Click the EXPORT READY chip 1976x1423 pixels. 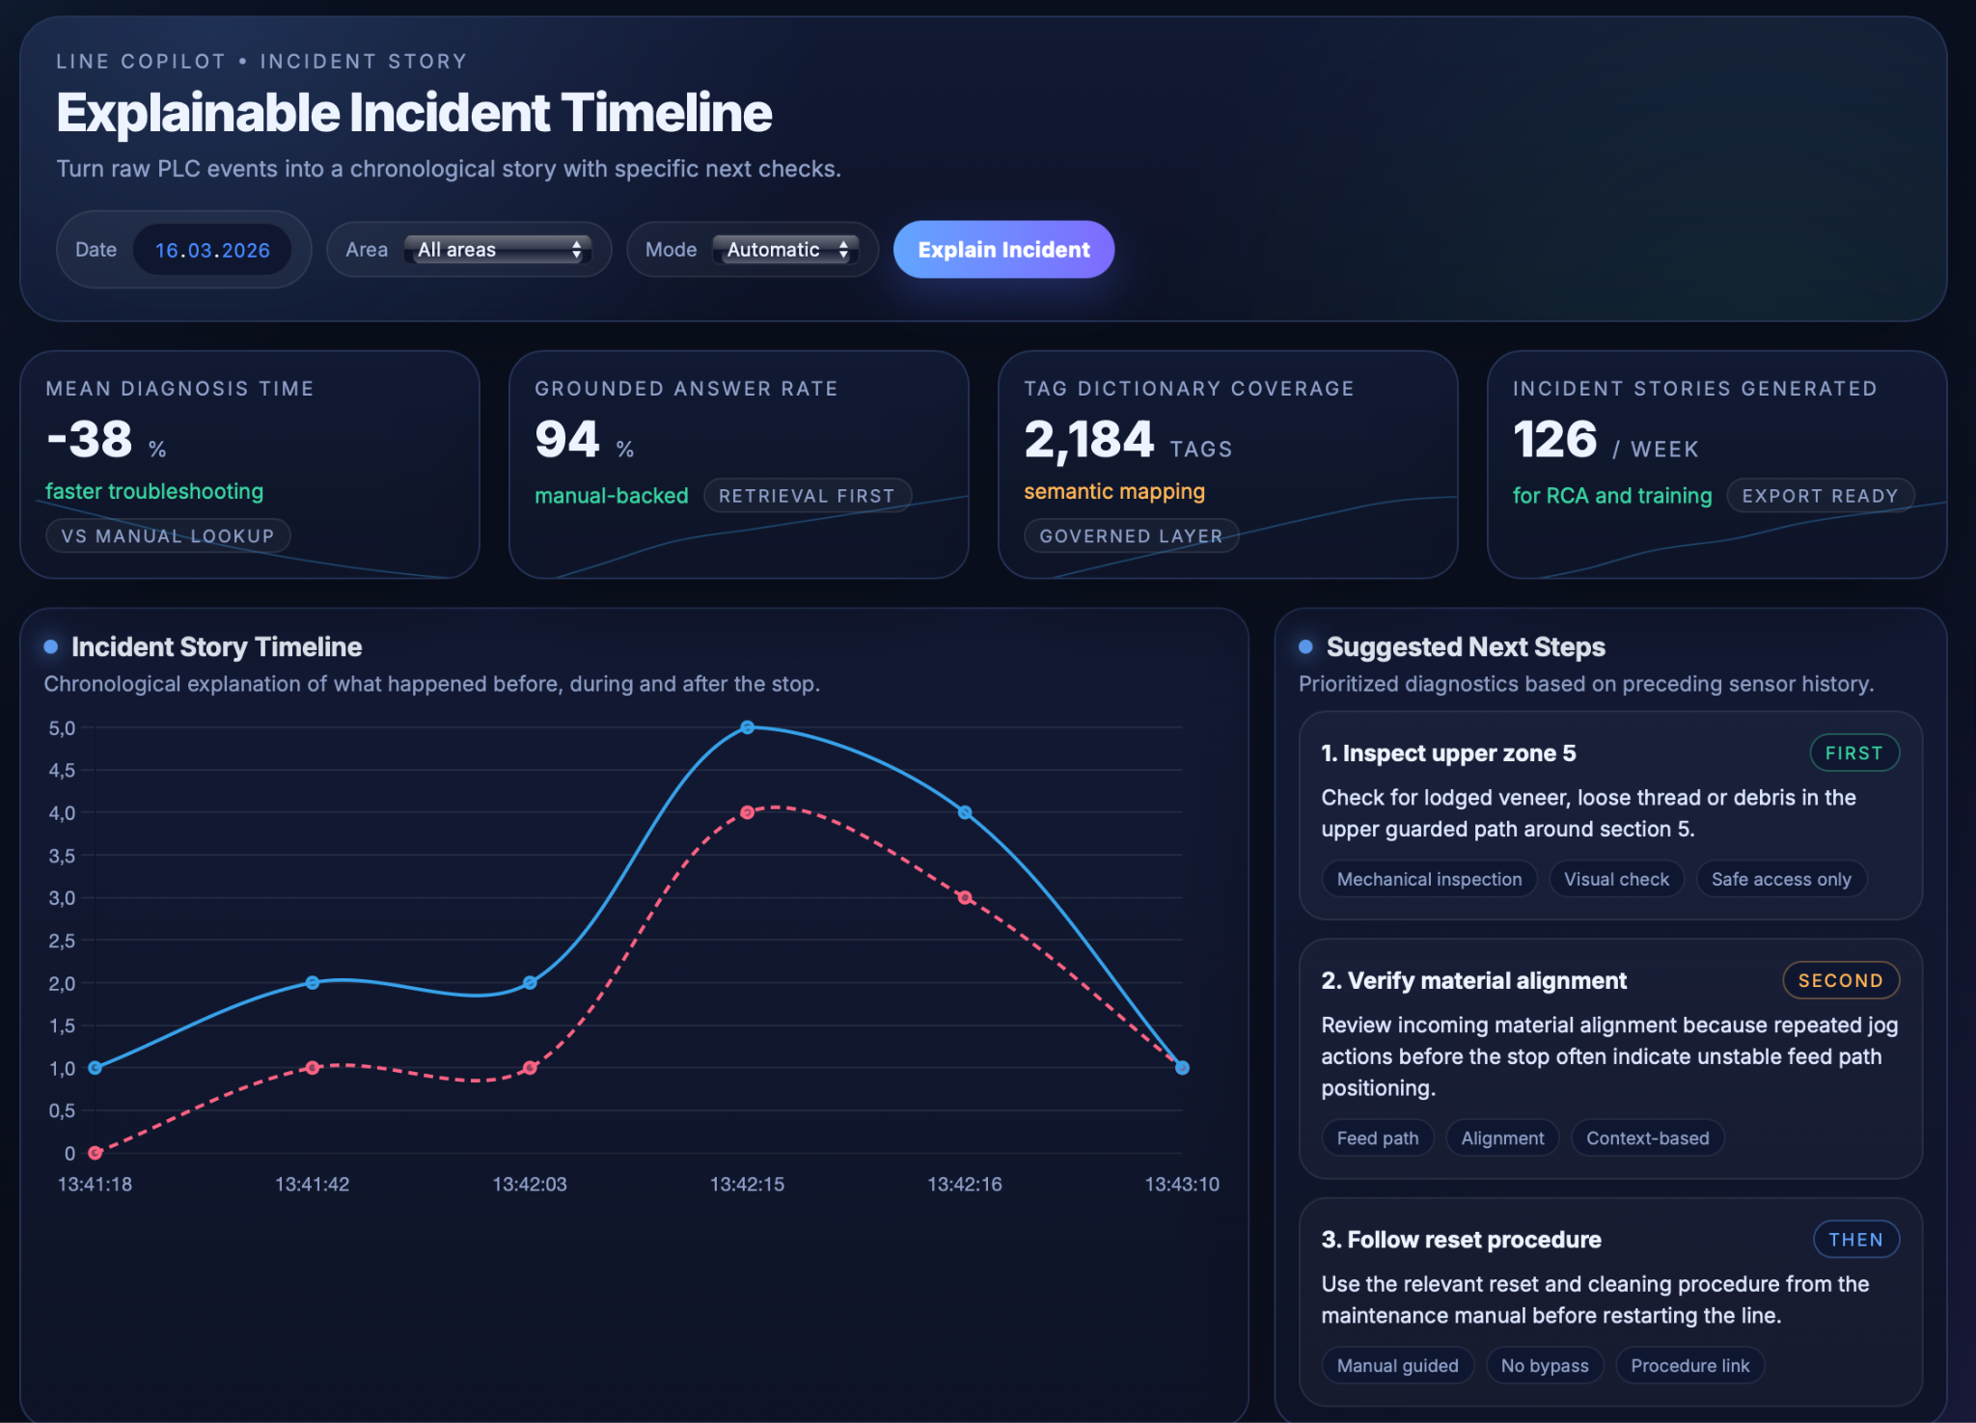click(x=1820, y=496)
